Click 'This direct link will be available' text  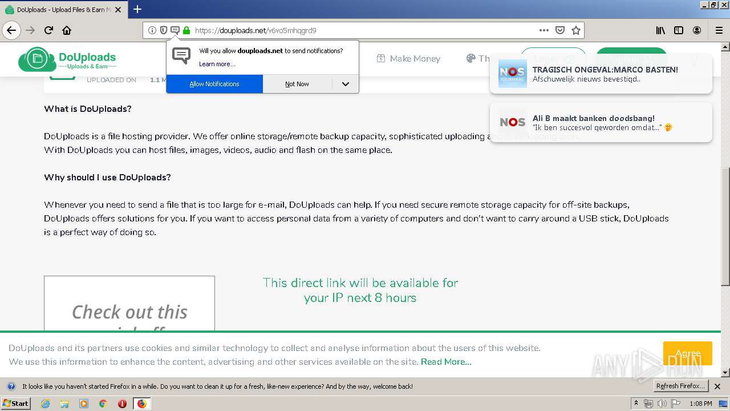click(x=360, y=290)
